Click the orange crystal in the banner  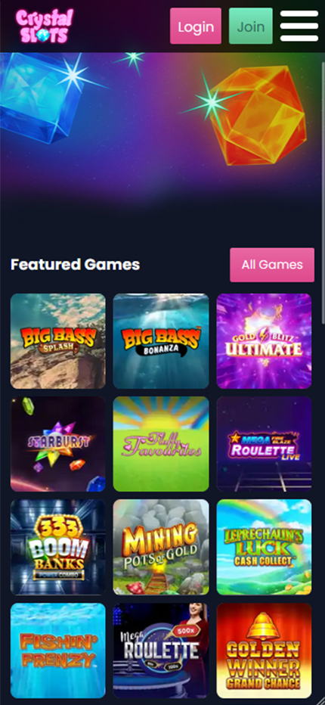click(x=259, y=116)
